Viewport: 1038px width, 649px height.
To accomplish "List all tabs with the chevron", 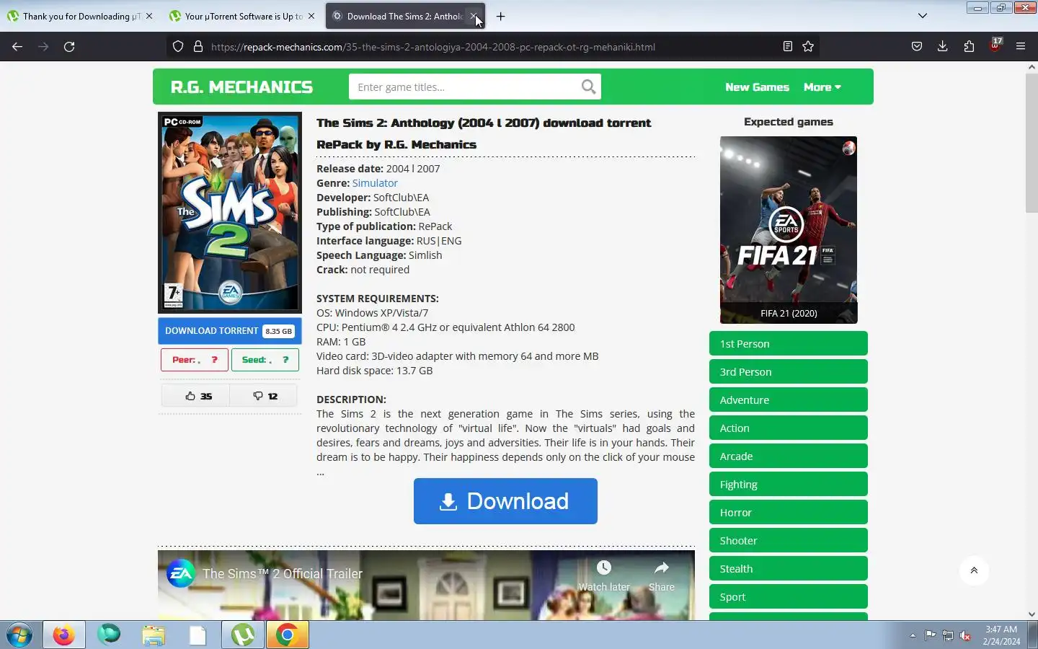I will (x=922, y=16).
